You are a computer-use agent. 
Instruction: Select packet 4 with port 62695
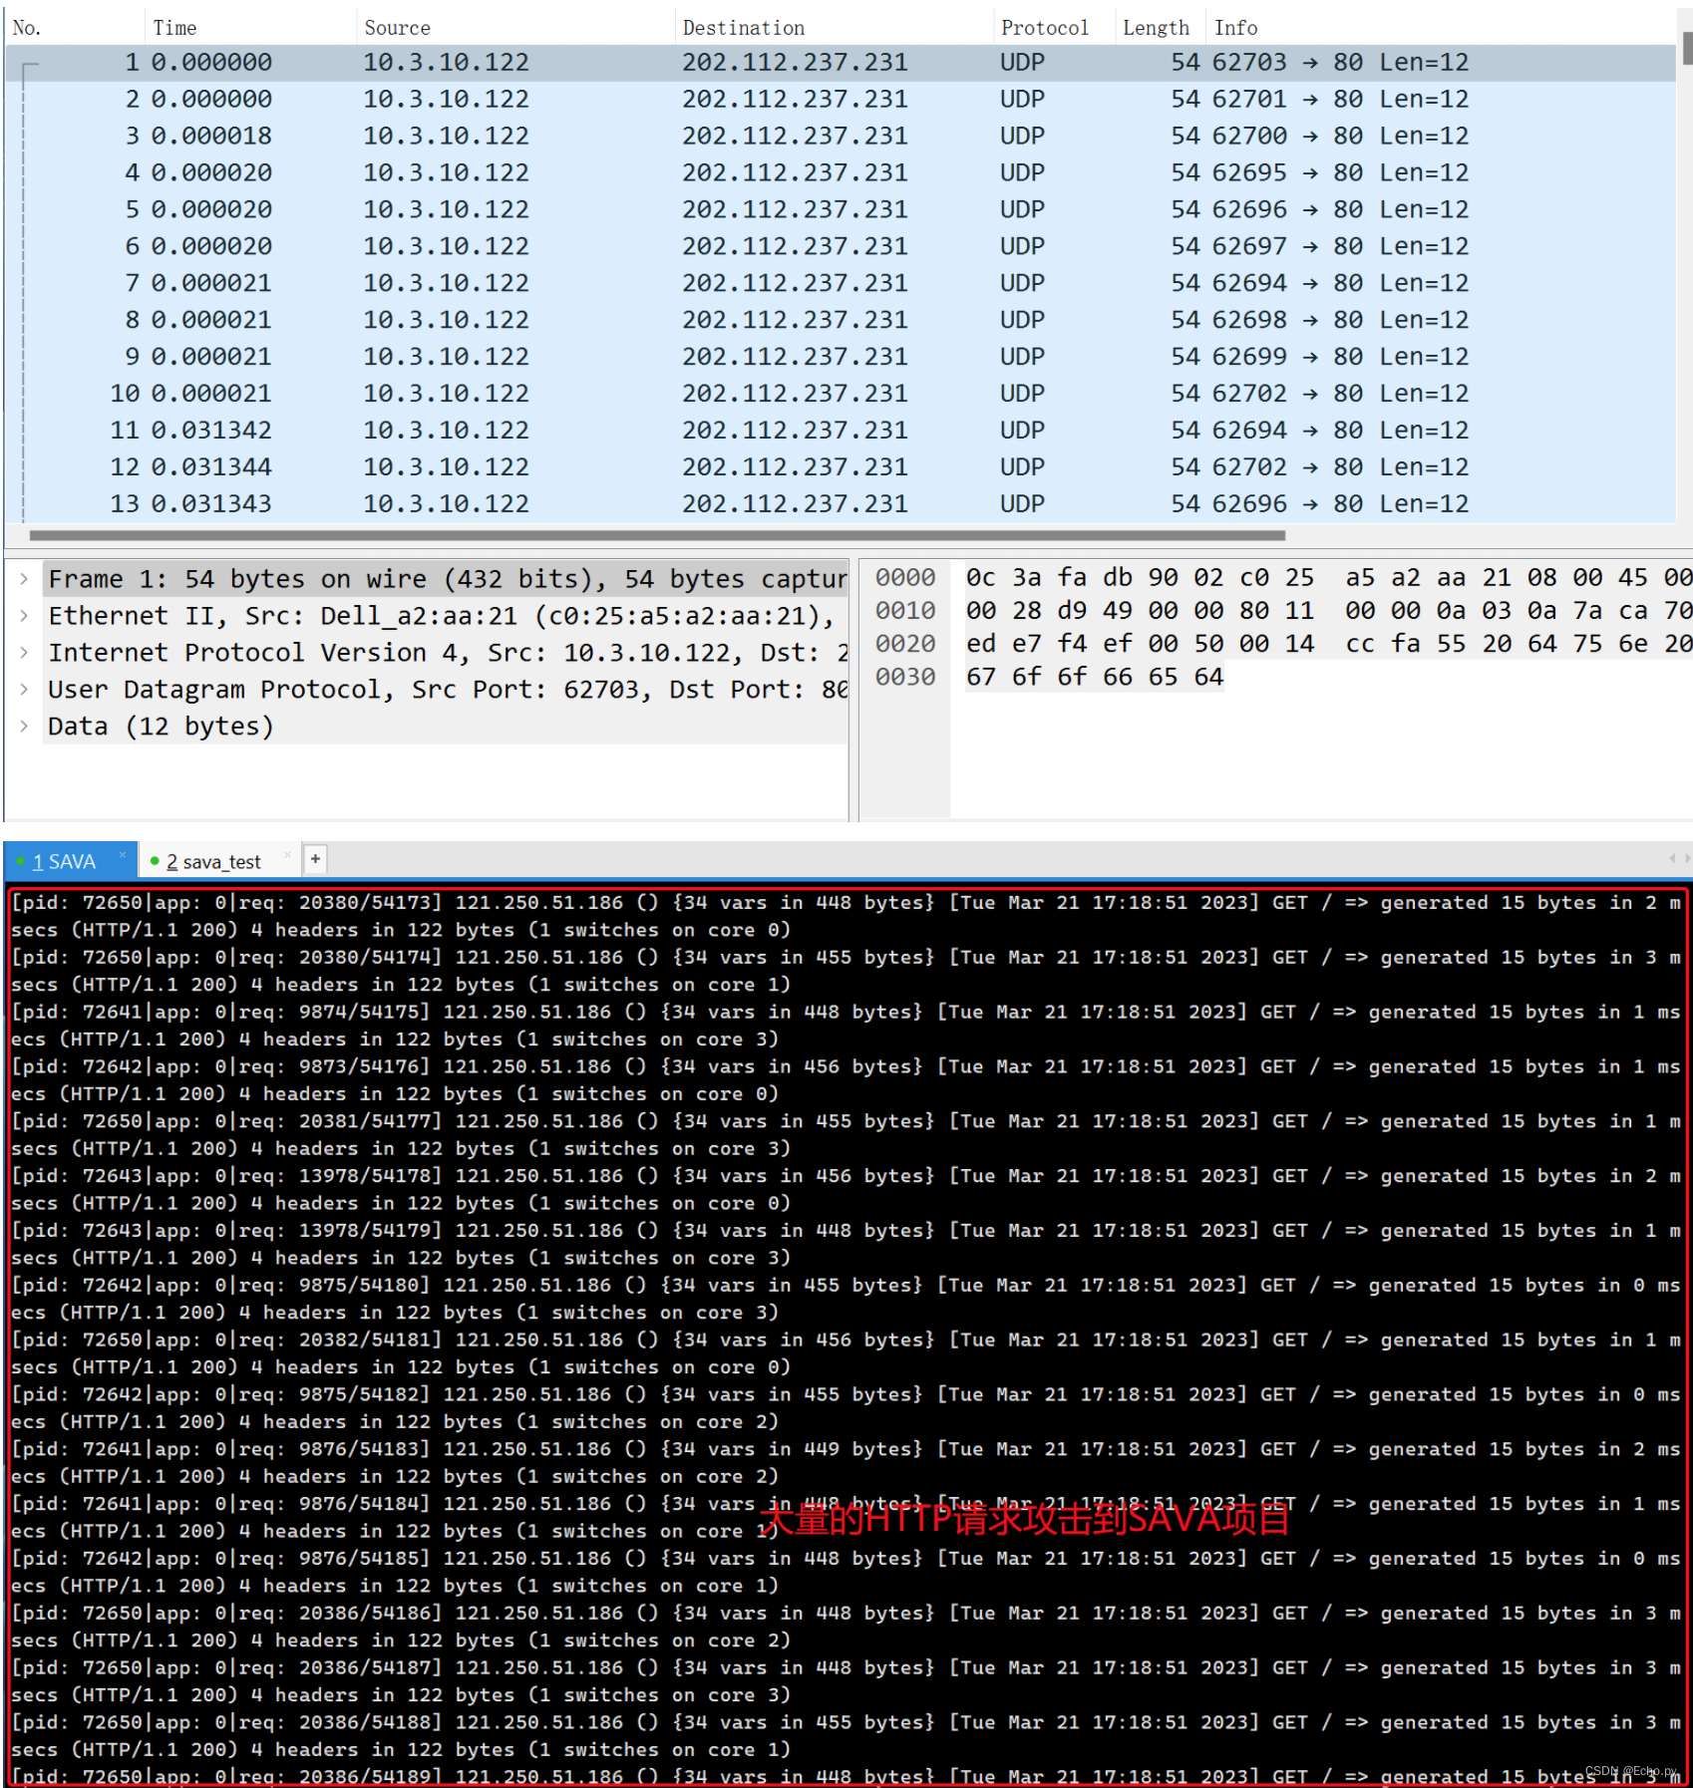pyautogui.click(x=840, y=173)
